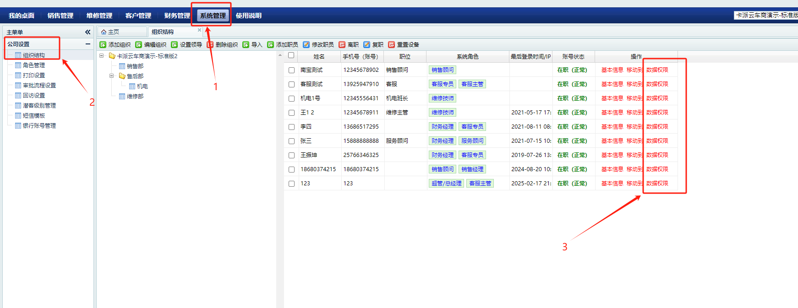
Task: Open 基本信息 link for 王振坤
Action: (612, 155)
